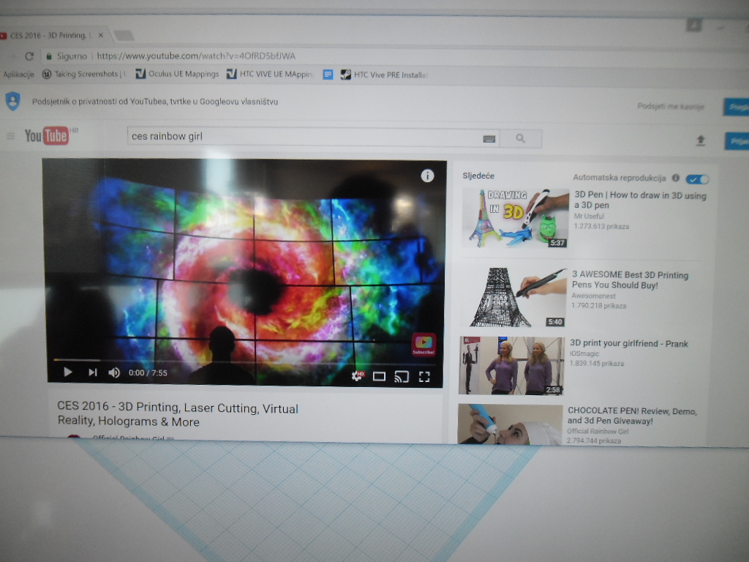
Task: Open '3D print your girlfriend - Prank' title
Action: pos(628,343)
